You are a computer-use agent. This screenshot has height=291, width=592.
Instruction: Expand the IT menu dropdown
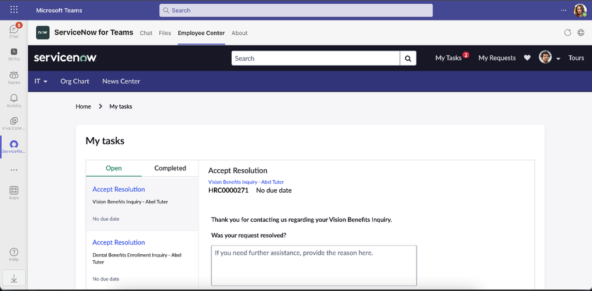click(x=41, y=81)
